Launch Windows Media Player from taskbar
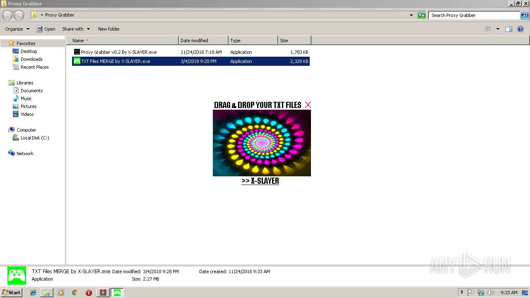Screen dimensions: 530x298 click(x=61, y=293)
